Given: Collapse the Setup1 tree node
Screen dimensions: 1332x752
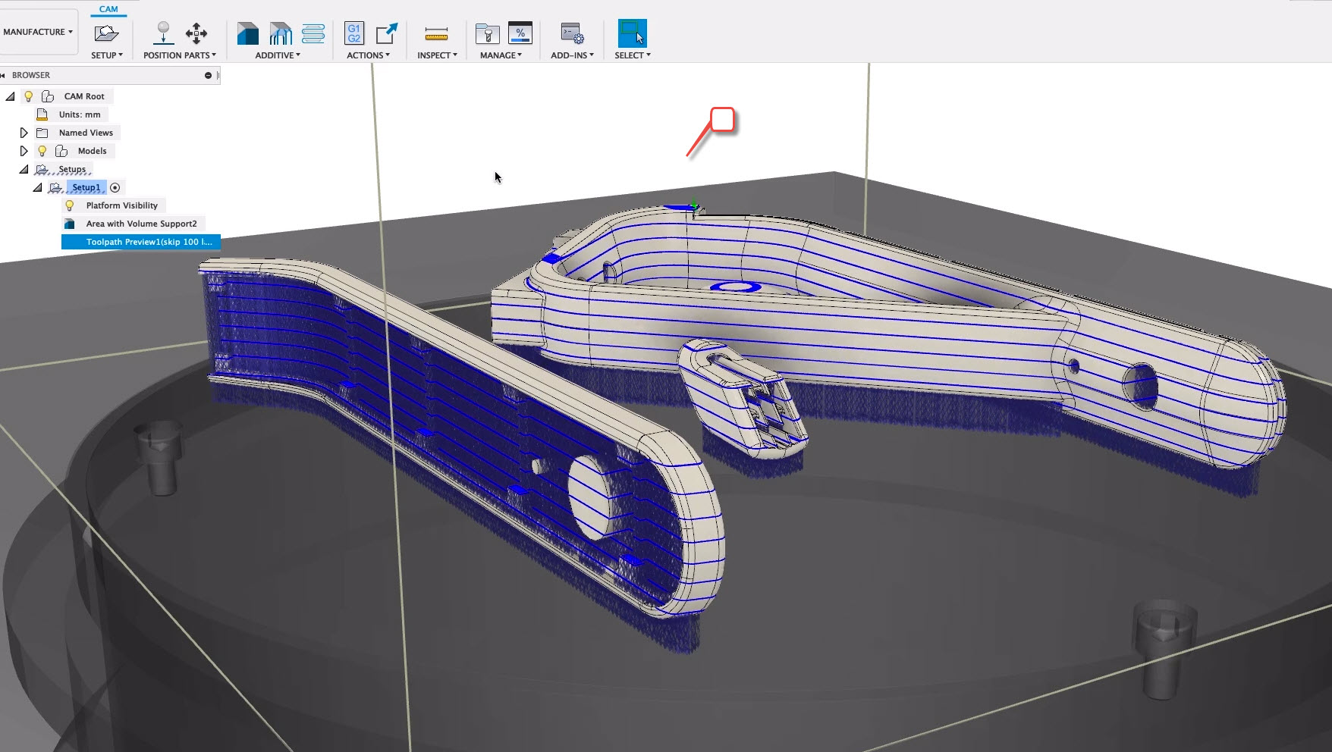Looking at the screenshot, I should tap(37, 187).
